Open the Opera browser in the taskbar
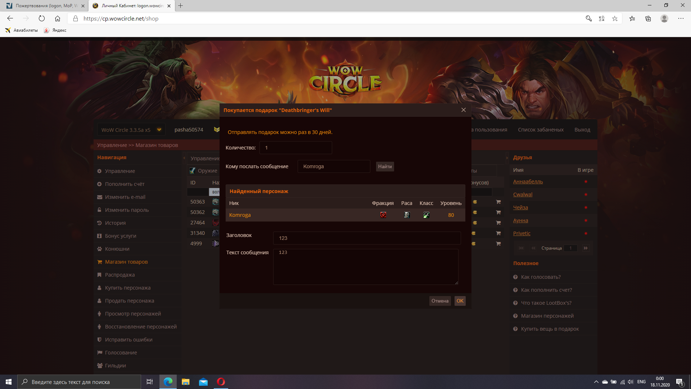691x389 pixels. (221, 382)
